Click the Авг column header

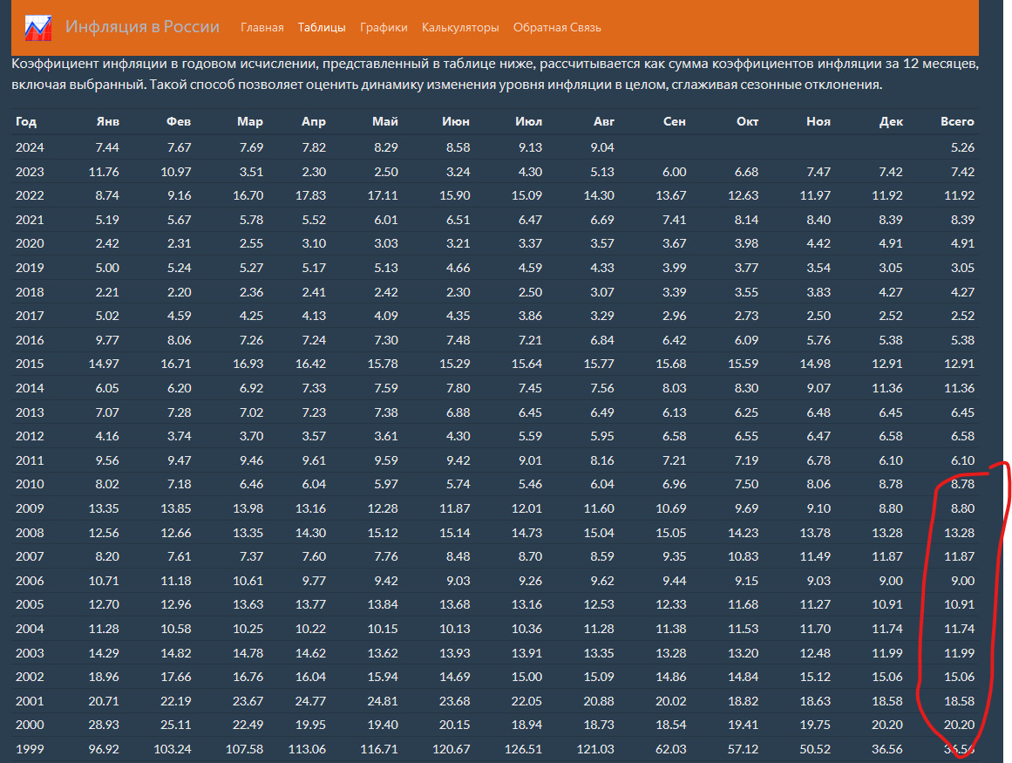[x=603, y=121]
